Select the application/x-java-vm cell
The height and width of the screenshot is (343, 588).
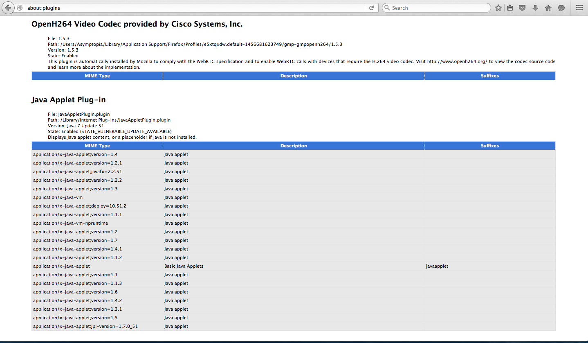tap(97, 197)
